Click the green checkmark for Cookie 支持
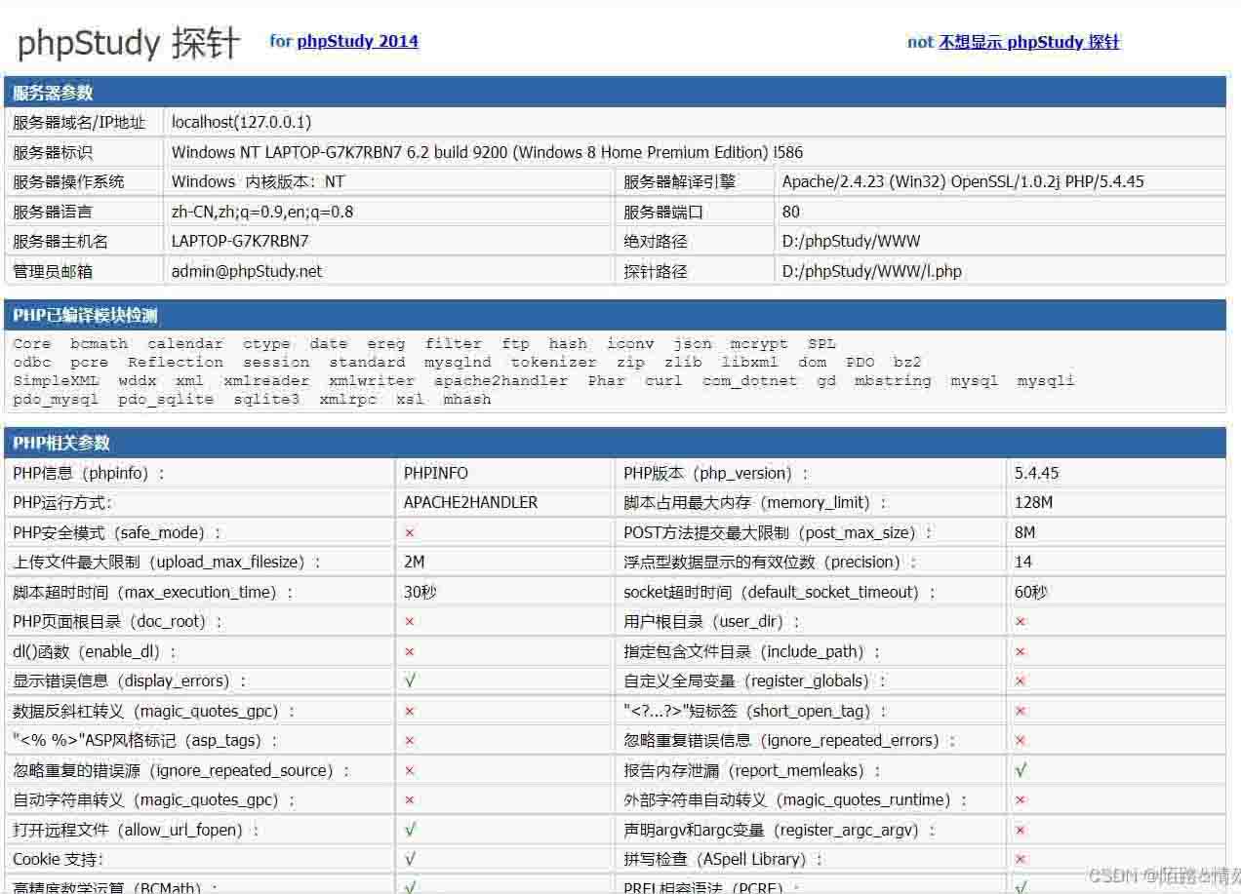 pos(410,859)
